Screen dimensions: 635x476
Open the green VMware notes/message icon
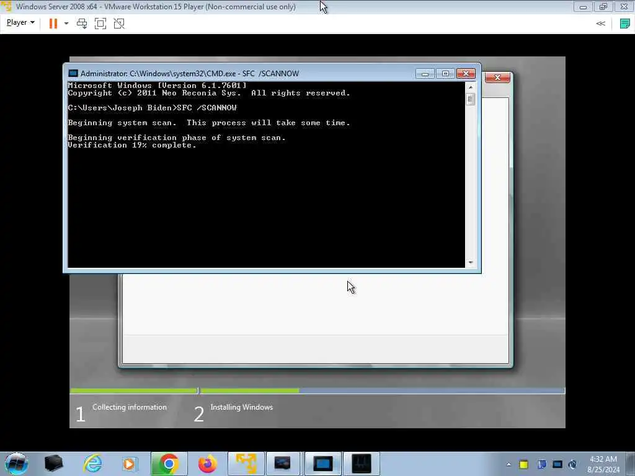625,24
